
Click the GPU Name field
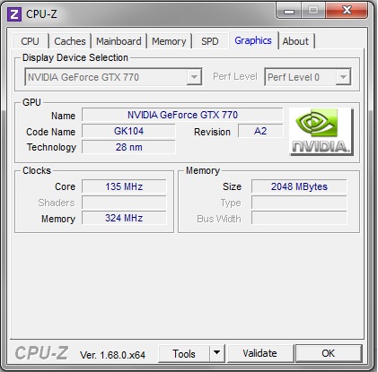coord(182,115)
